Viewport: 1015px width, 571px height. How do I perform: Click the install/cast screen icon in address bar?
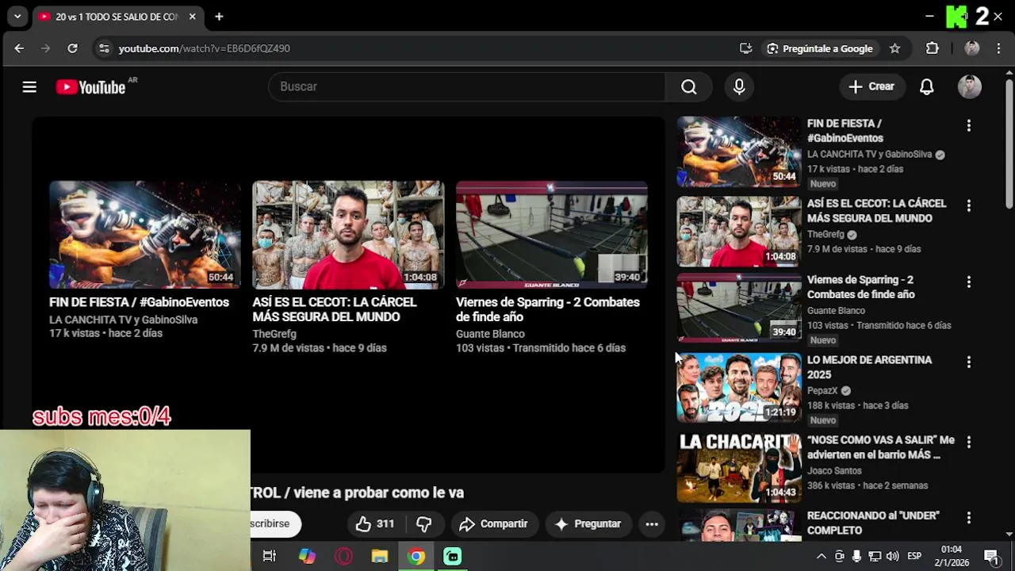745,48
